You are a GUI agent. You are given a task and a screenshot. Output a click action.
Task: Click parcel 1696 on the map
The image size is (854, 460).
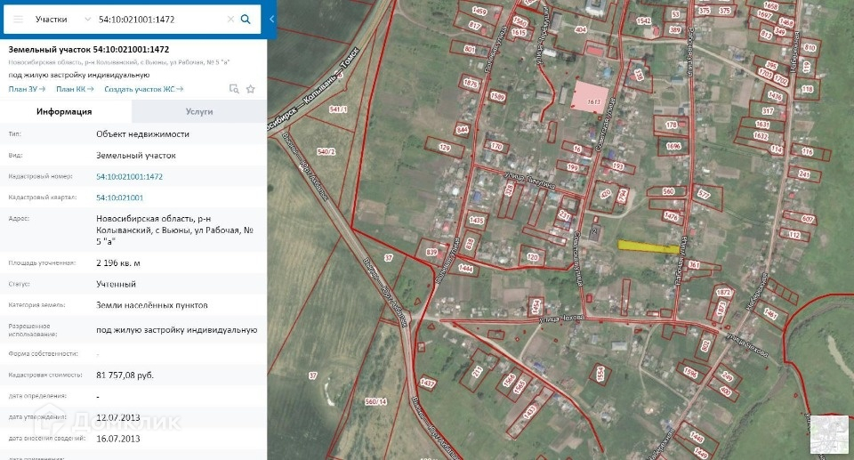click(673, 146)
